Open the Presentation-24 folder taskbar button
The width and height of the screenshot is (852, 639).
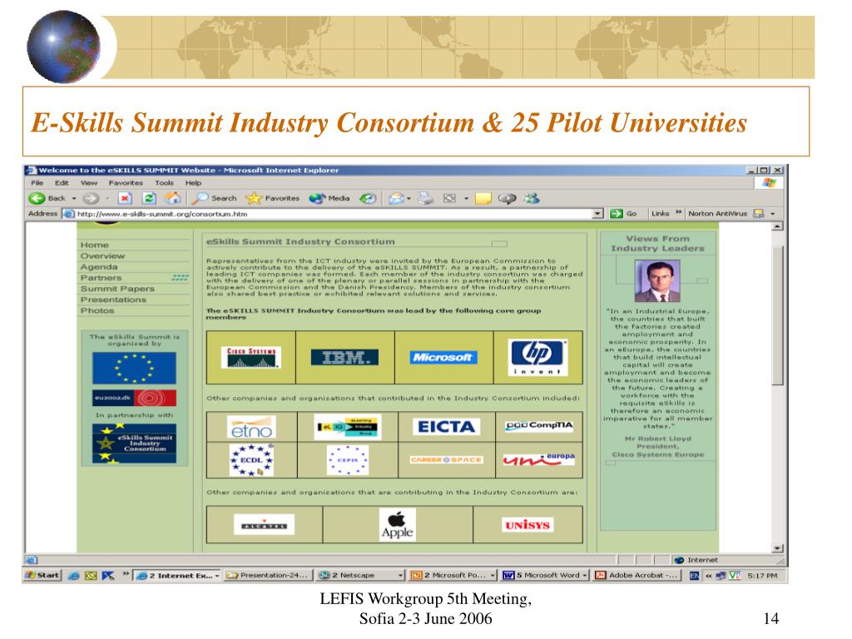[x=269, y=575]
